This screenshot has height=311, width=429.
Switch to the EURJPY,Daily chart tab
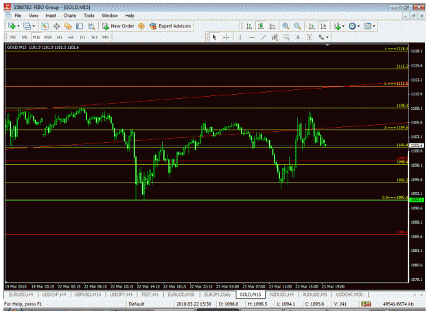coord(218,295)
